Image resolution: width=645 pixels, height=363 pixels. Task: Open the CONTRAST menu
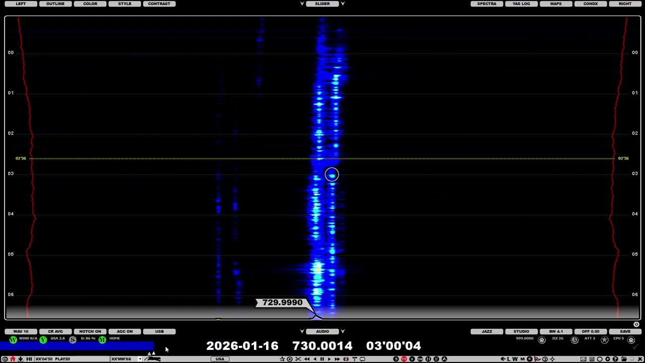[159, 4]
